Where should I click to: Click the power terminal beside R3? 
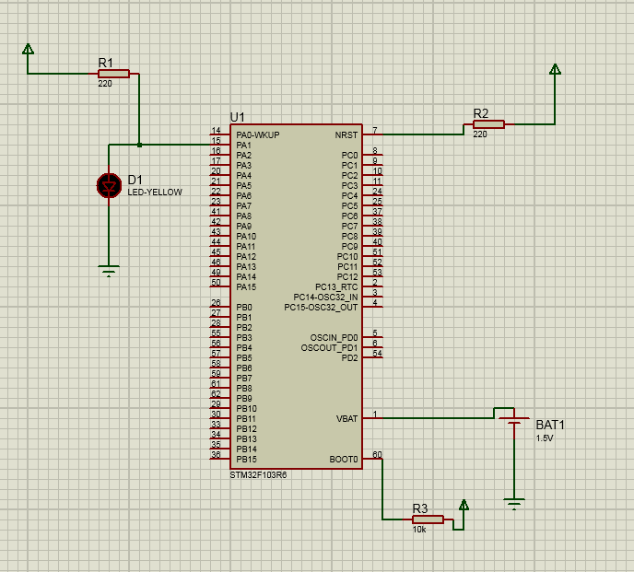pyautogui.click(x=464, y=505)
